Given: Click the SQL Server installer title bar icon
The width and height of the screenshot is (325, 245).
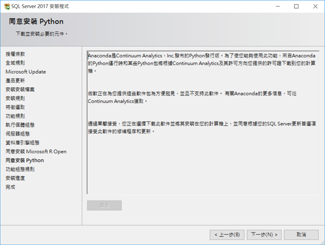Looking at the screenshot, I should (x=7, y=6).
